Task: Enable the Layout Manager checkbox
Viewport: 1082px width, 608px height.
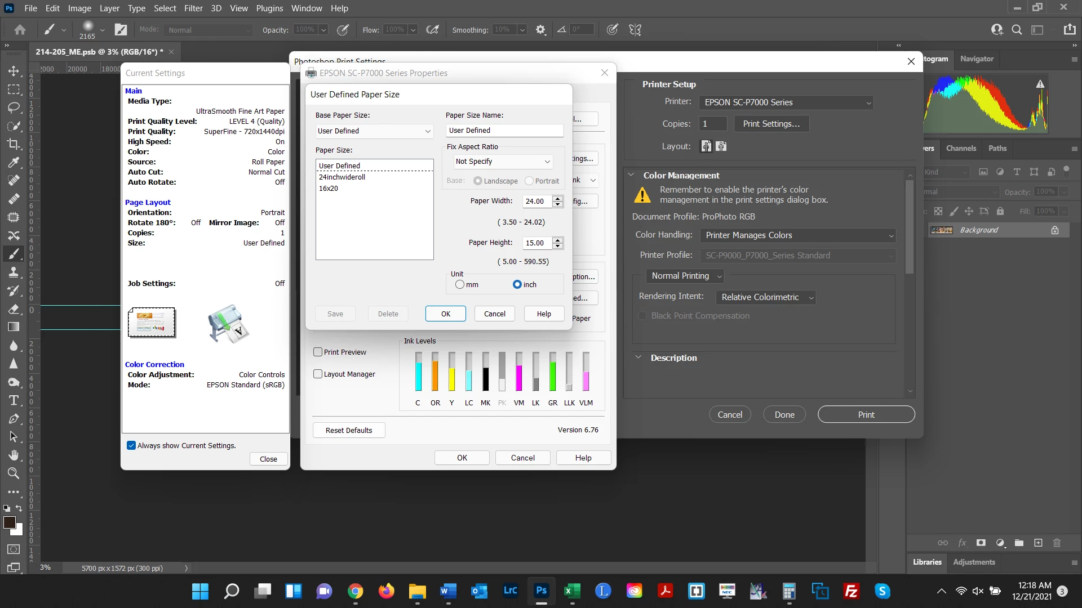Action: [x=318, y=374]
